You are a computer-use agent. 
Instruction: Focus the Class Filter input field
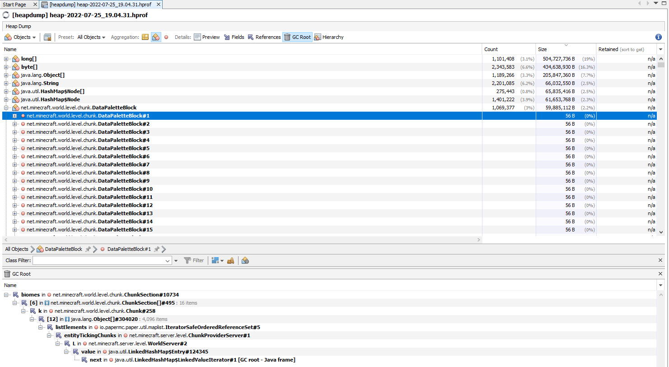tap(98, 260)
